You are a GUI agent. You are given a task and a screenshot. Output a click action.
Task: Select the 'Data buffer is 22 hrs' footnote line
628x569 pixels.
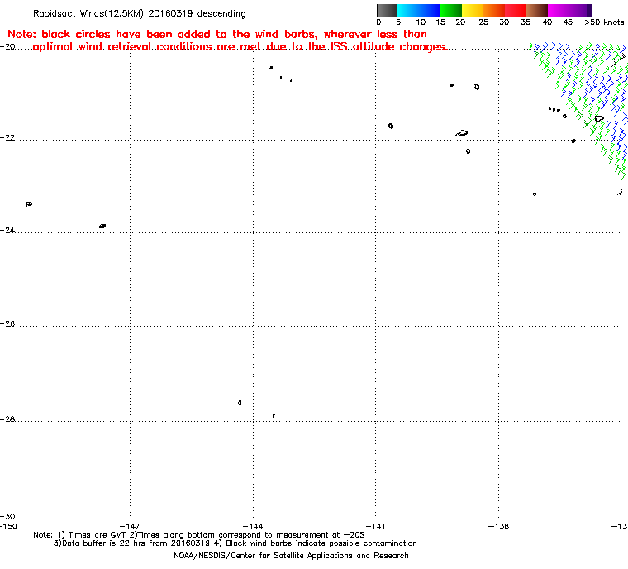pyautogui.click(x=235, y=543)
